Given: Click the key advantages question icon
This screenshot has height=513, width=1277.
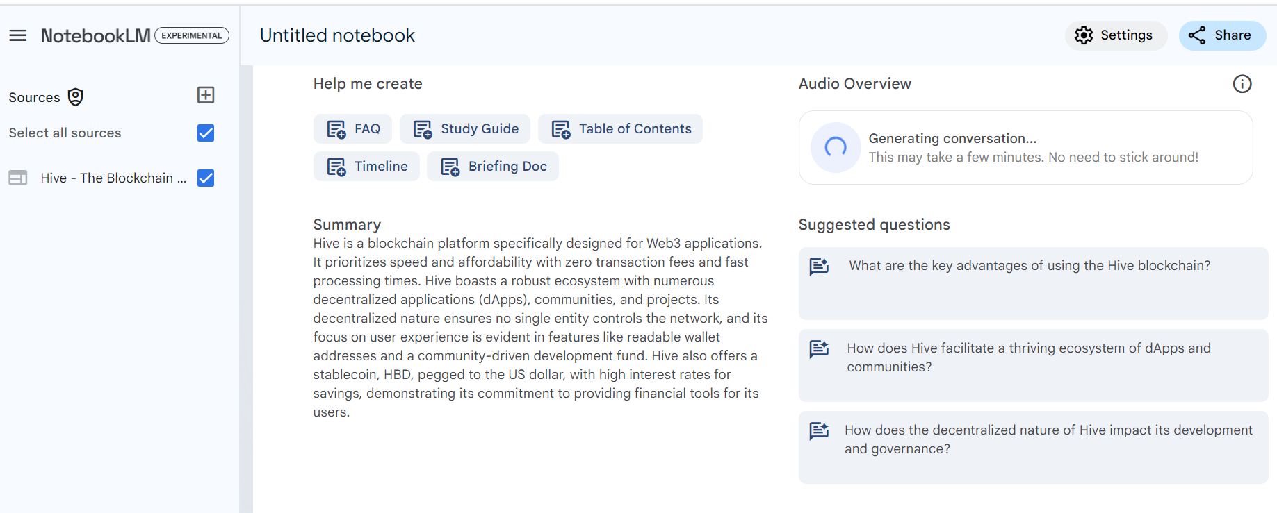Looking at the screenshot, I should click(x=820, y=266).
